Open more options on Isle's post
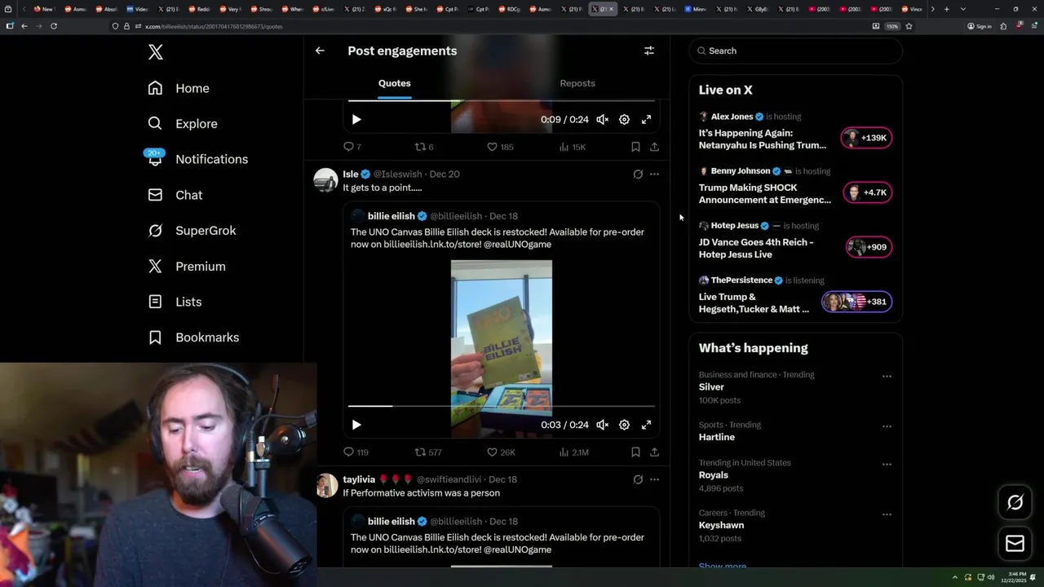The width and height of the screenshot is (1044, 587). point(654,174)
